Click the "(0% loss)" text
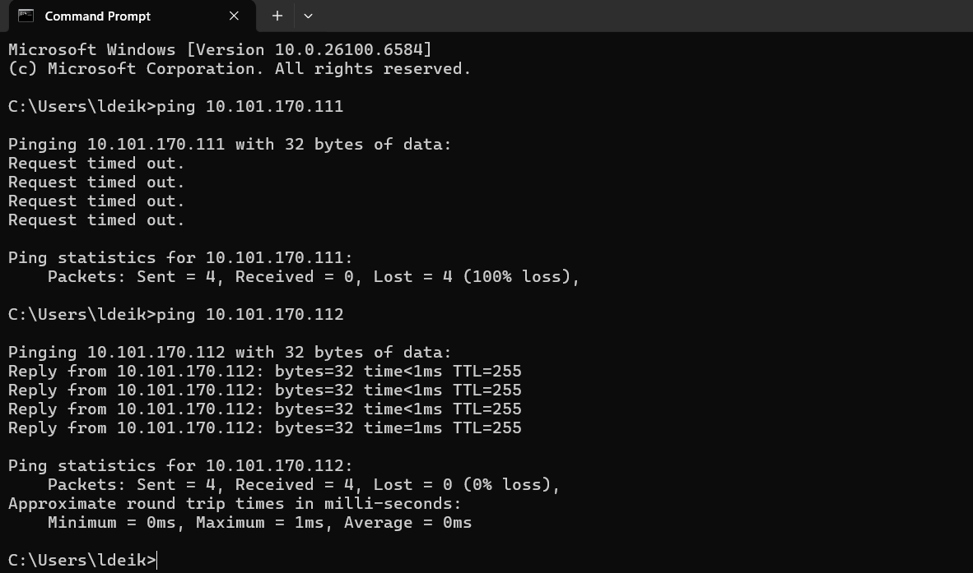 (511, 485)
